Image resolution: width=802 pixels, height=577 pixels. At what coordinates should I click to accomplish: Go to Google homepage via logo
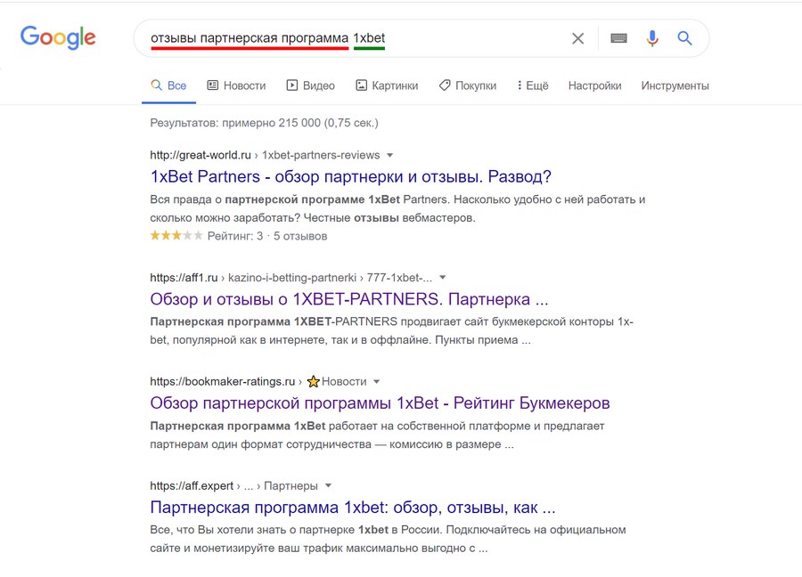click(58, 37)
